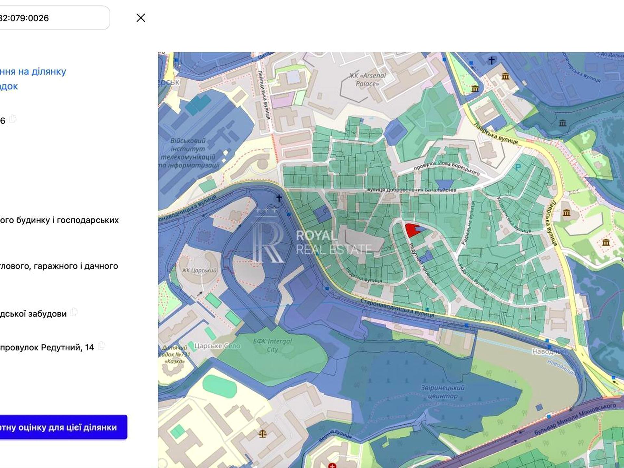Select the blue parcel below провулок Йова Борецького
The width and height of the screenshot is (624, 468).
[445, 185]
